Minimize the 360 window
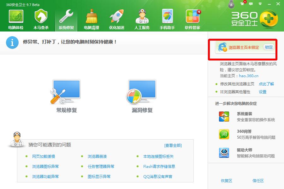 coord(269,4)
